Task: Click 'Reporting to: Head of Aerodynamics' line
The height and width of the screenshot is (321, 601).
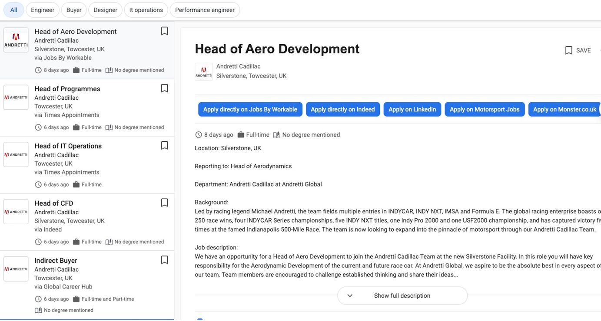Action: 243,166
